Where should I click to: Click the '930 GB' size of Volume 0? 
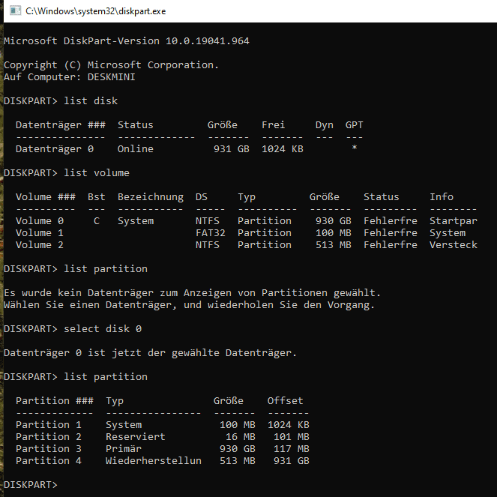[x=333, y=221]
